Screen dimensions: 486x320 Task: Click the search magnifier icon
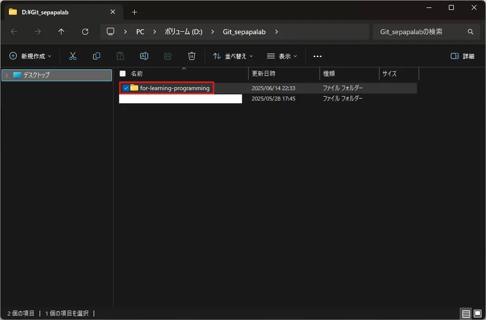pyautogui.click(x=471, y=32)
